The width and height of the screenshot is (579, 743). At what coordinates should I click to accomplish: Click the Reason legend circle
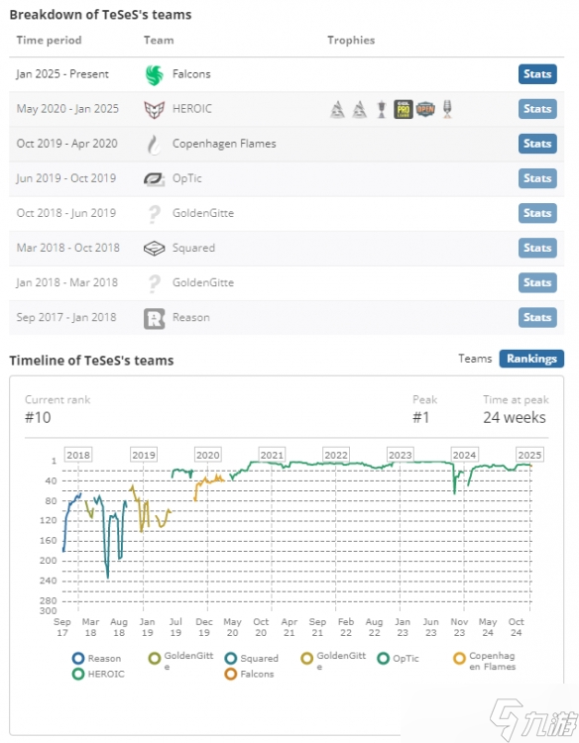78,658
